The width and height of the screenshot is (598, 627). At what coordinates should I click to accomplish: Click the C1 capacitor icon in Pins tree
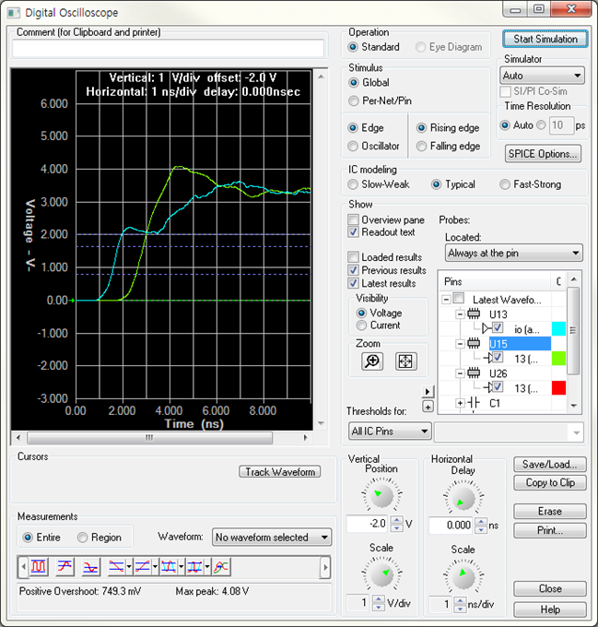(474, 403)
